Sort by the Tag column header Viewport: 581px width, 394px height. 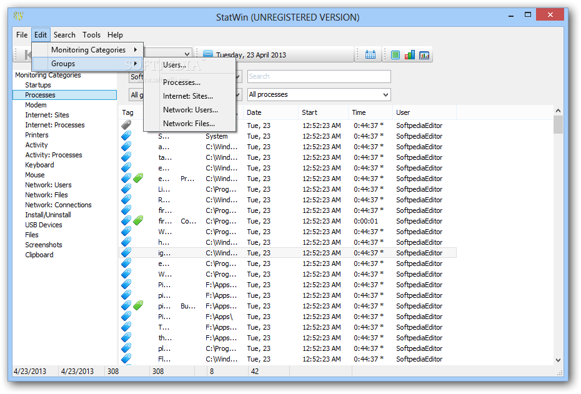(x=127, y=112)
